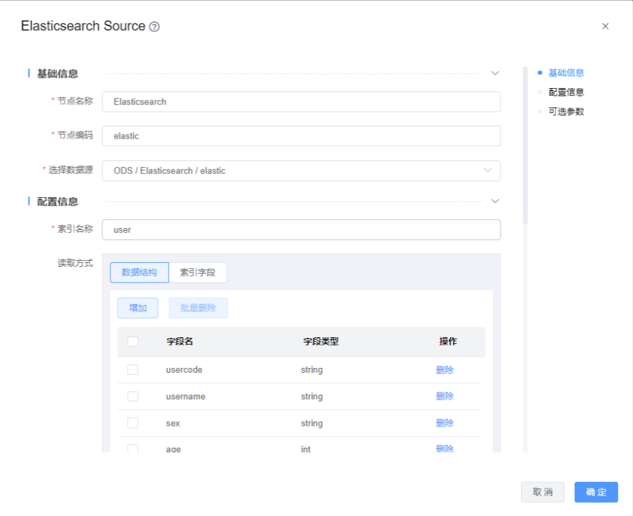Click the 节点名称 input field
Screen dimensions: 633x516
pyautogui.click(x=301, y=102)
